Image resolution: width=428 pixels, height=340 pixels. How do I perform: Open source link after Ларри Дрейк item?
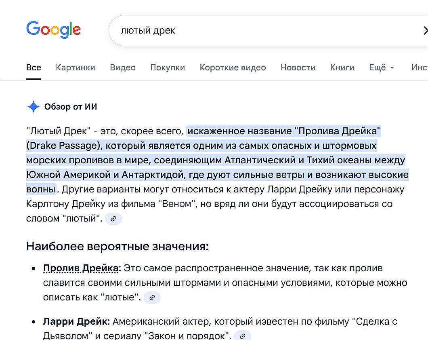coord(243,336)
